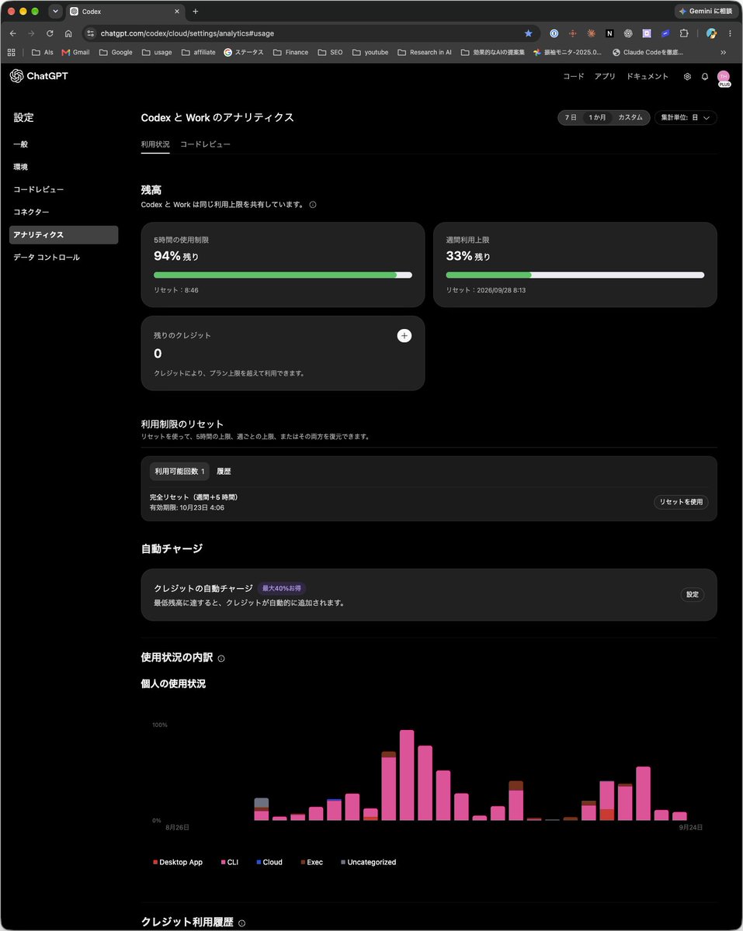Open コネクター in the settings sidebar
This screenshot has width=743, height=931.
[64, 212]
